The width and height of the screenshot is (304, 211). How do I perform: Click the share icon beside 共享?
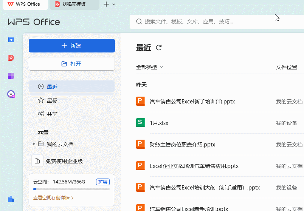[x=41, y=114]
